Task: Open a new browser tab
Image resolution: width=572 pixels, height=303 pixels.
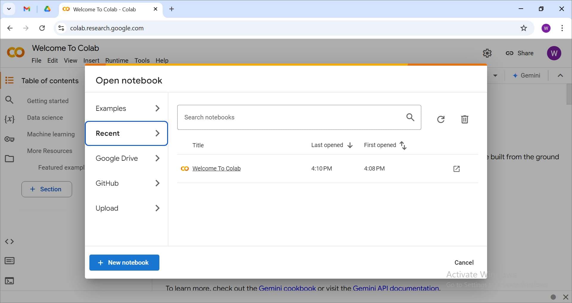Action: [x=172, y=9]
